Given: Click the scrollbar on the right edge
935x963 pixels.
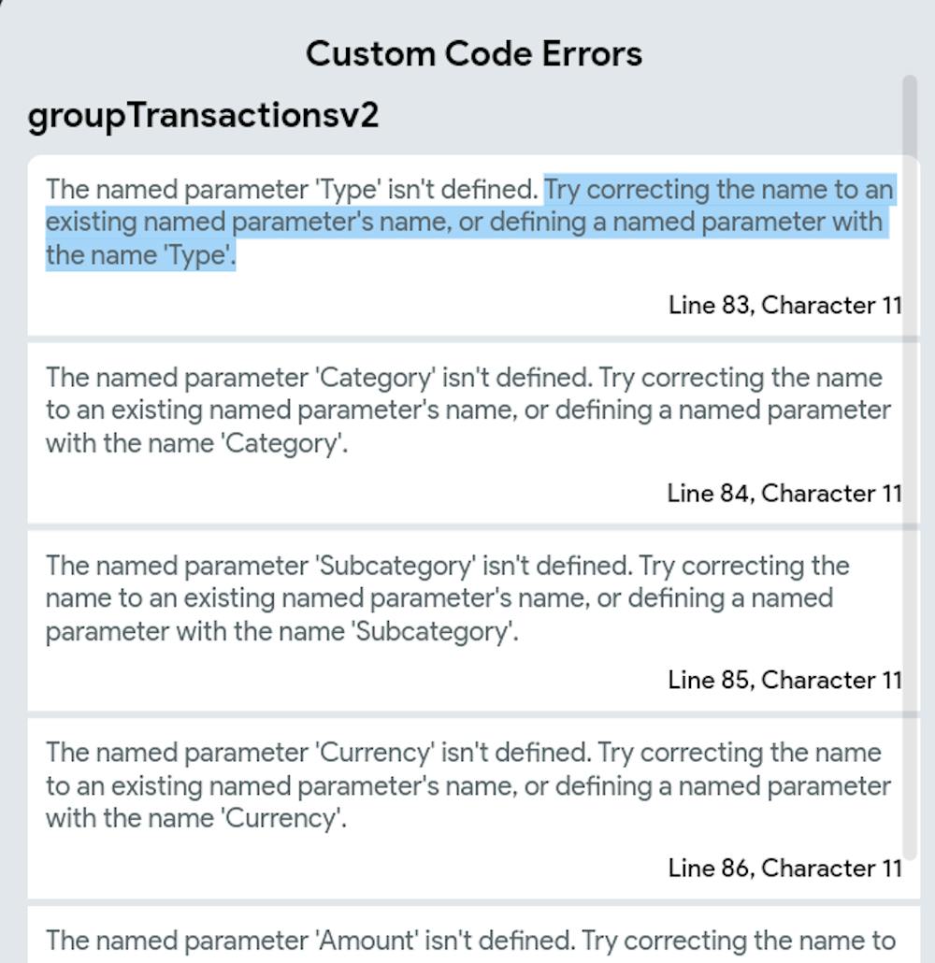Looking at the screenshot, I should click(909, 467).
